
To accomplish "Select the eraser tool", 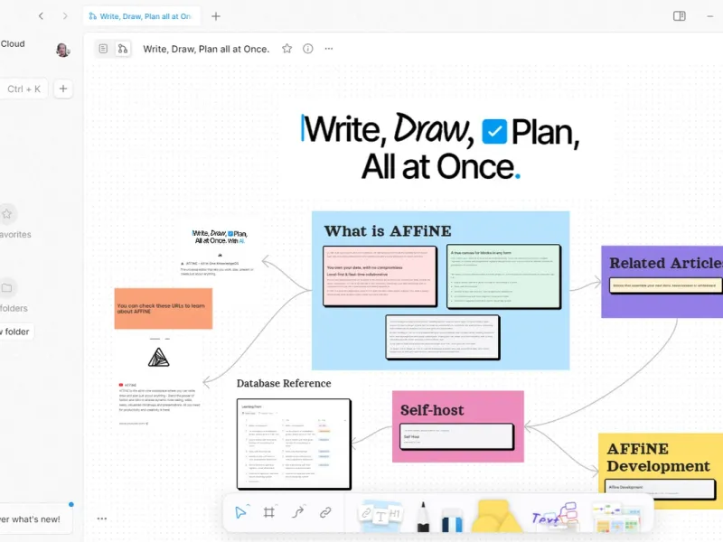I will (x=452, y=519).
